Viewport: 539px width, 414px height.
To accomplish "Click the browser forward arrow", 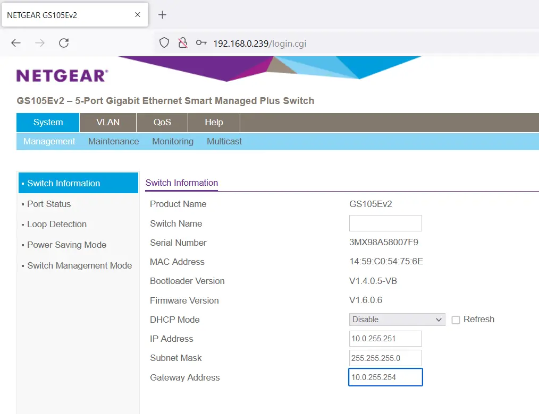I will (40, 43).
